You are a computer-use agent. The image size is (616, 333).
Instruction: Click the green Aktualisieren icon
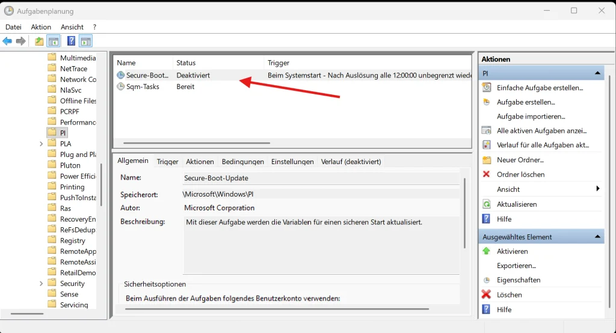[486, 204]
